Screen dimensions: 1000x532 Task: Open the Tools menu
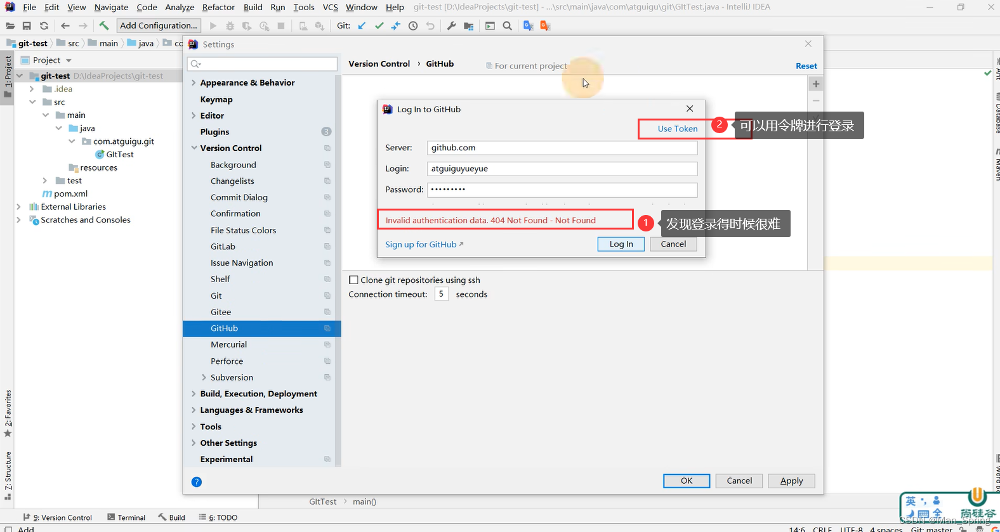(304, 7)
